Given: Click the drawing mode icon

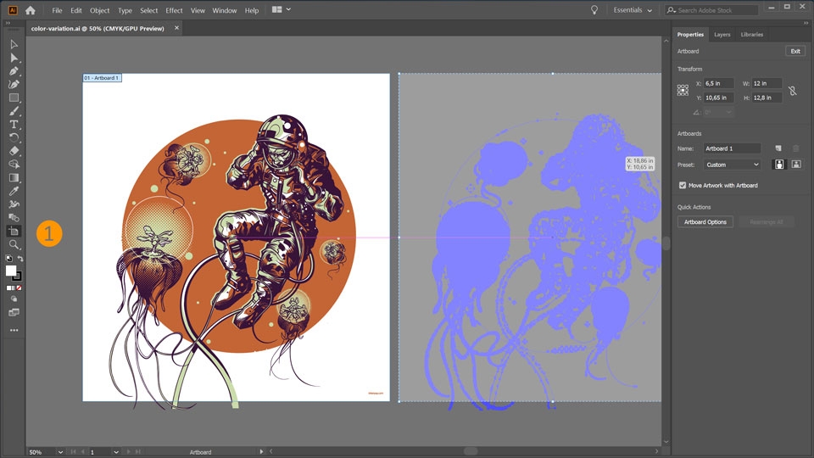Looking at the screenshot, I should pyautogui.click(x=14, y=299).
